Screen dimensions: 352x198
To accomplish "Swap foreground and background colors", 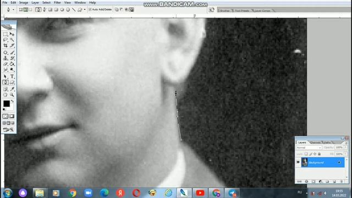I will tap(12, 101).
